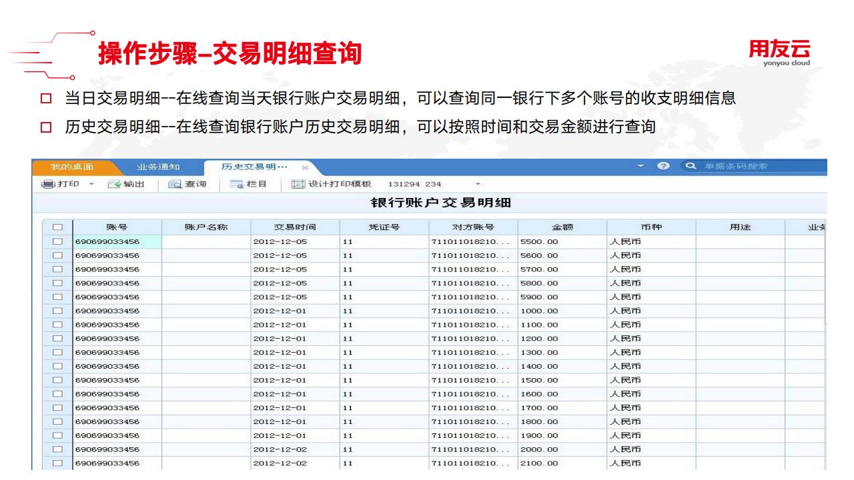The width and height of the screenshot is (854, 480).
Task: Check the row with amount 1600.00
Action: [x=57, y=393]
